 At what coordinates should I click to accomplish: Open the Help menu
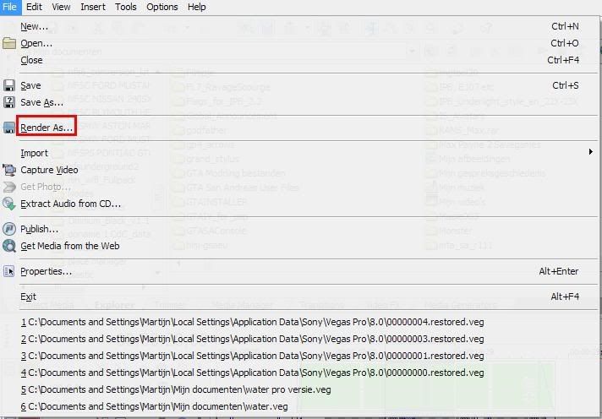[196, 7]
